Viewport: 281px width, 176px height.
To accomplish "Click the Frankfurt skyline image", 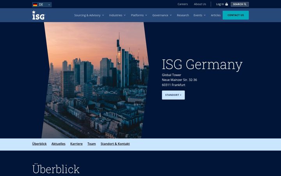I will pos(95,80).
